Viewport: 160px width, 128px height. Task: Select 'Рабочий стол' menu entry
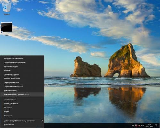coord(22,125)
